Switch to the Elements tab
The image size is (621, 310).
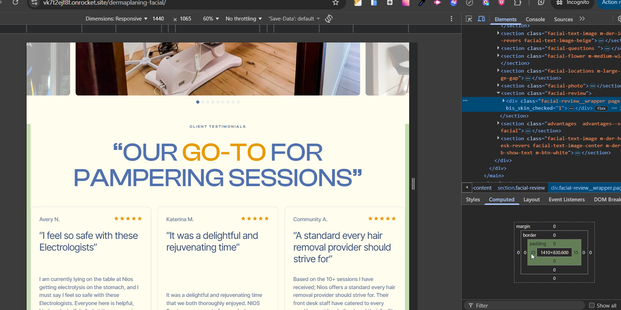point(506,19)
